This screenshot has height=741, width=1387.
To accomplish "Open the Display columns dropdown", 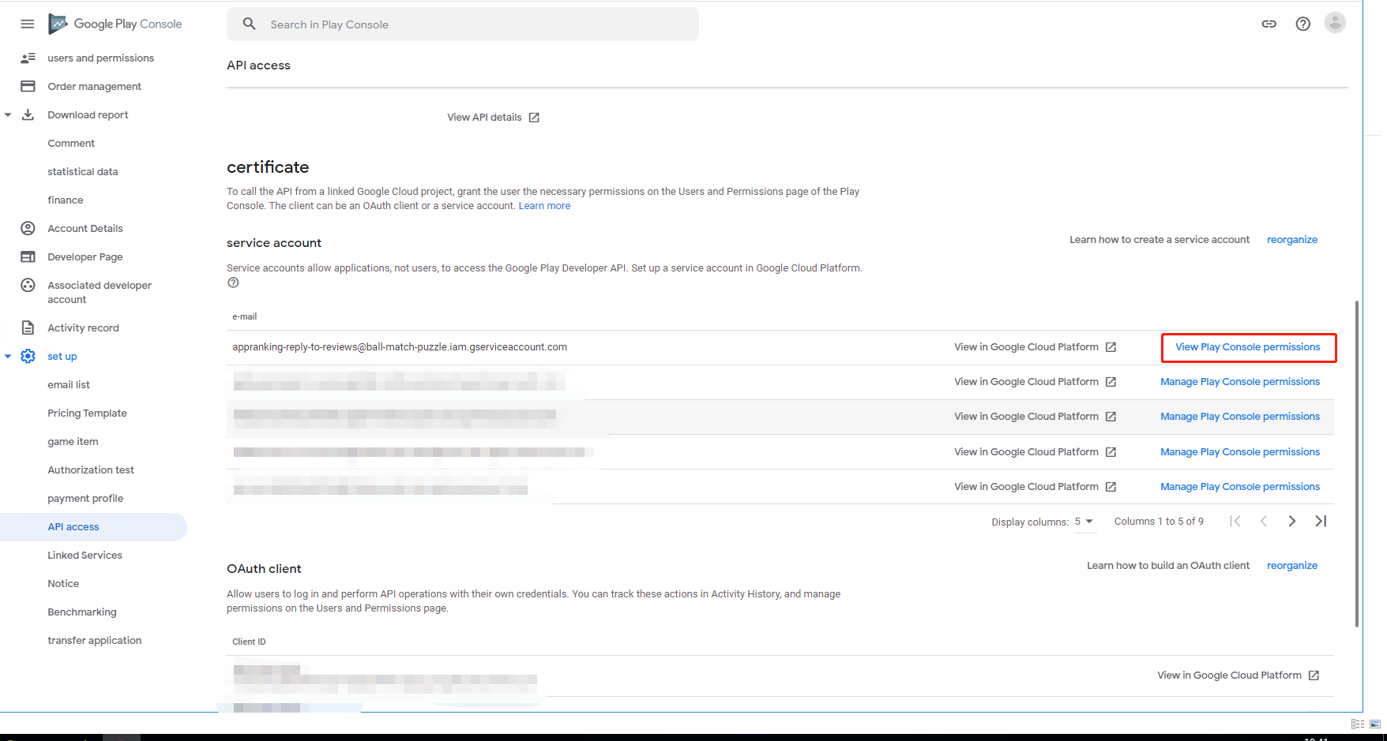I will click(1084, 522).
